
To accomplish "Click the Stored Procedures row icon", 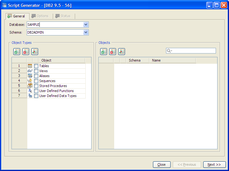I will pos(30,86).
